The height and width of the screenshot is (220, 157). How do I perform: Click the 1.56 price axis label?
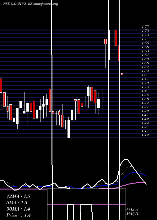click(x=145, y=63)
